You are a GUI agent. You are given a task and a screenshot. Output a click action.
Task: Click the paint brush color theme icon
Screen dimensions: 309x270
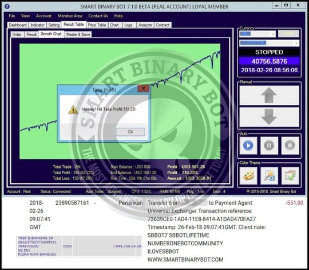[x=269, y=175]
